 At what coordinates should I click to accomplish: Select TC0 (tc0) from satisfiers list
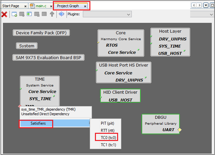click(x=106, y=137)
